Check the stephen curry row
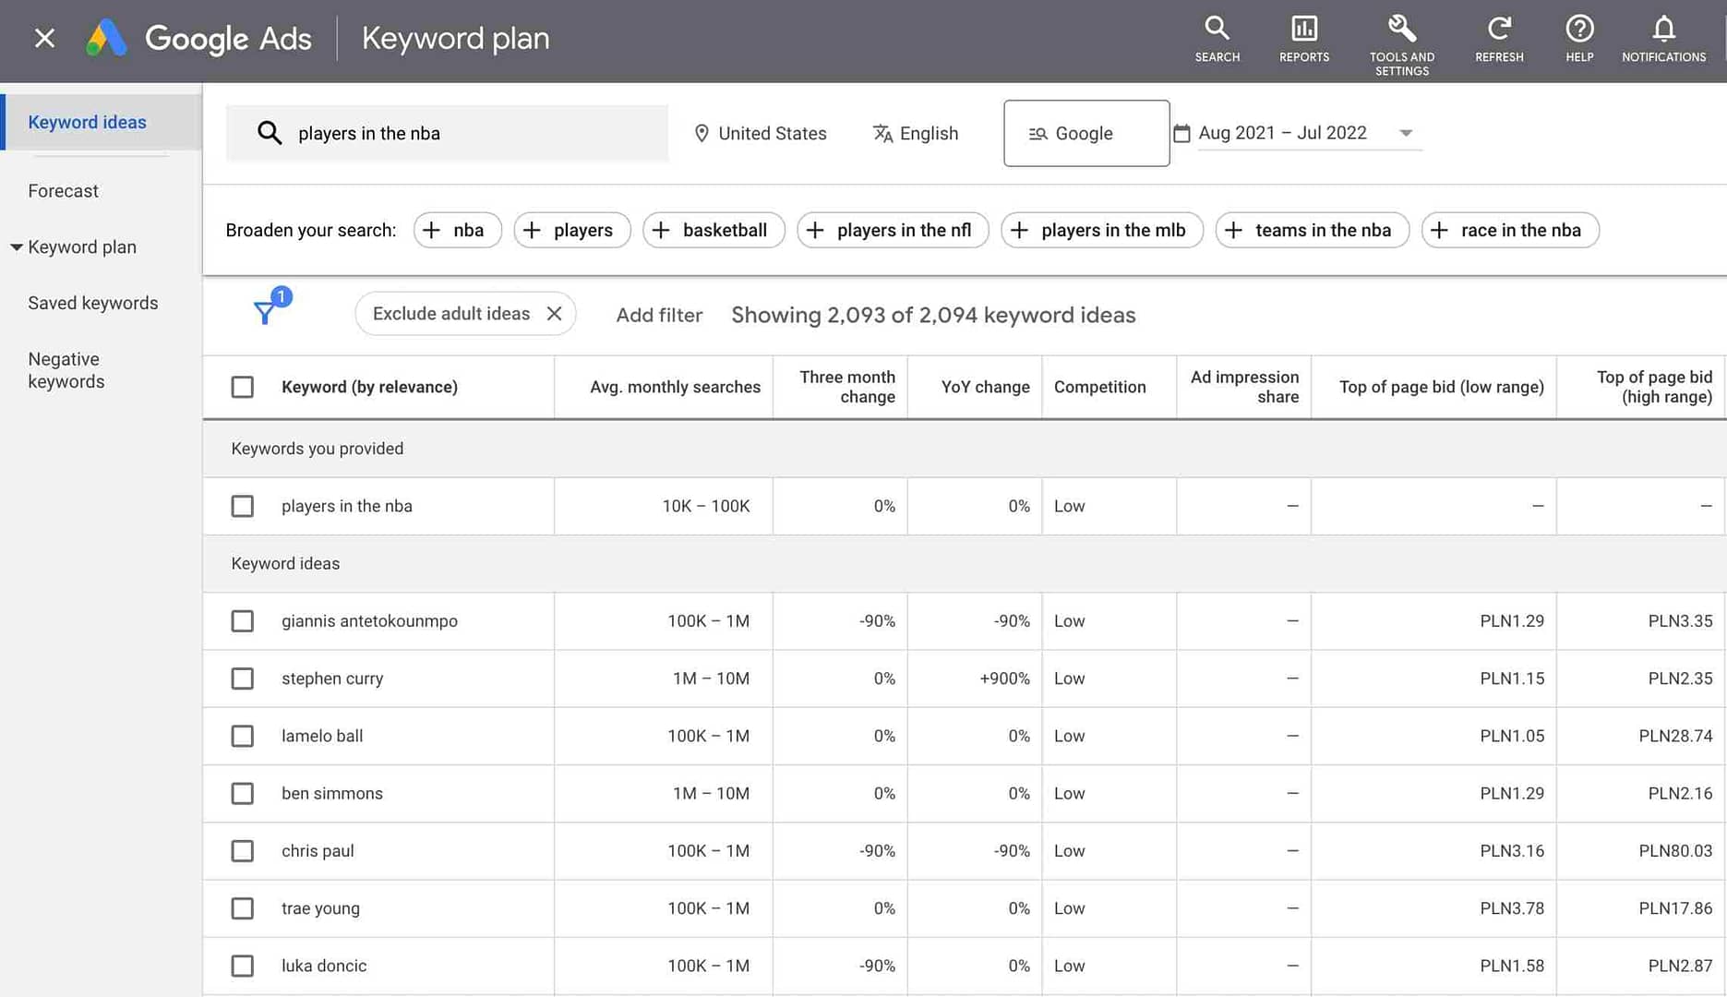This screenshot has width=1727, height=997. (x=242, y=679)
